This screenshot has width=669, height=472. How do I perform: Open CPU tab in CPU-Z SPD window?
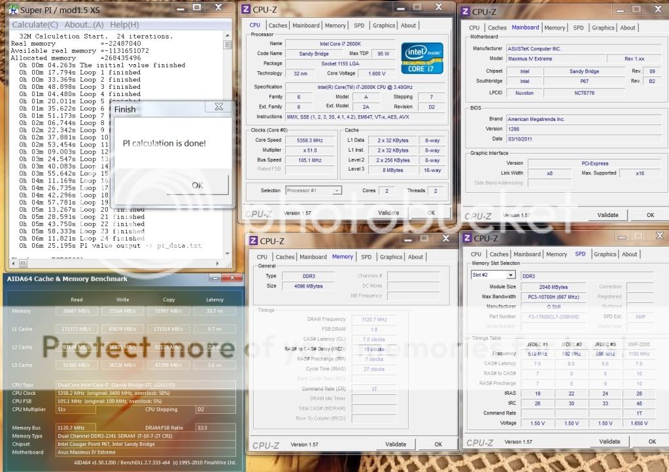476,254
